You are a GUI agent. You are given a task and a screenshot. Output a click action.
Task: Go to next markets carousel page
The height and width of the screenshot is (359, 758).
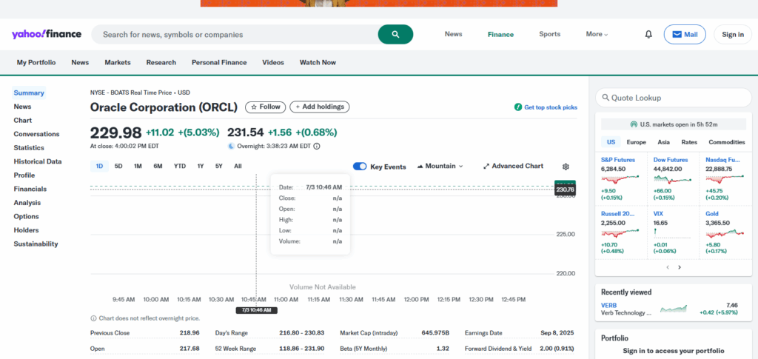coord(680,267)
